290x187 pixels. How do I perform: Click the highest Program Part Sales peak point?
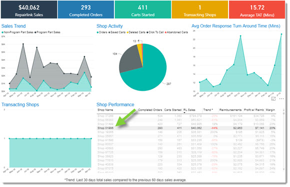23,44
